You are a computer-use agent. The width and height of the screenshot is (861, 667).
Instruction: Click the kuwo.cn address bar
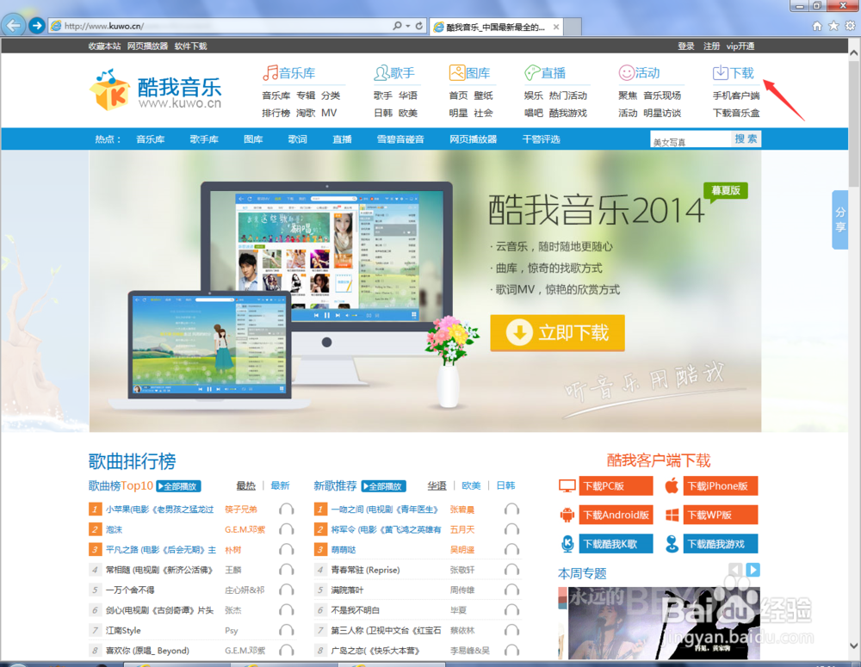[x=220, y=26]
